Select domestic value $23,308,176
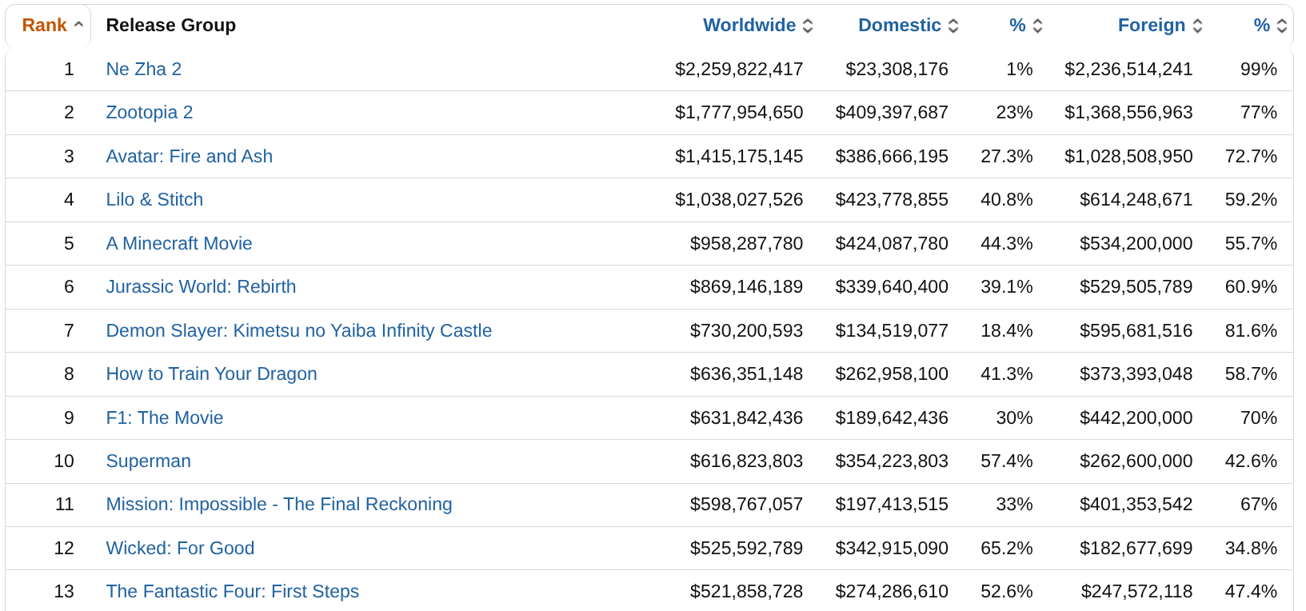The height and width of the screenshot is (611, 1306). (897, 70)
